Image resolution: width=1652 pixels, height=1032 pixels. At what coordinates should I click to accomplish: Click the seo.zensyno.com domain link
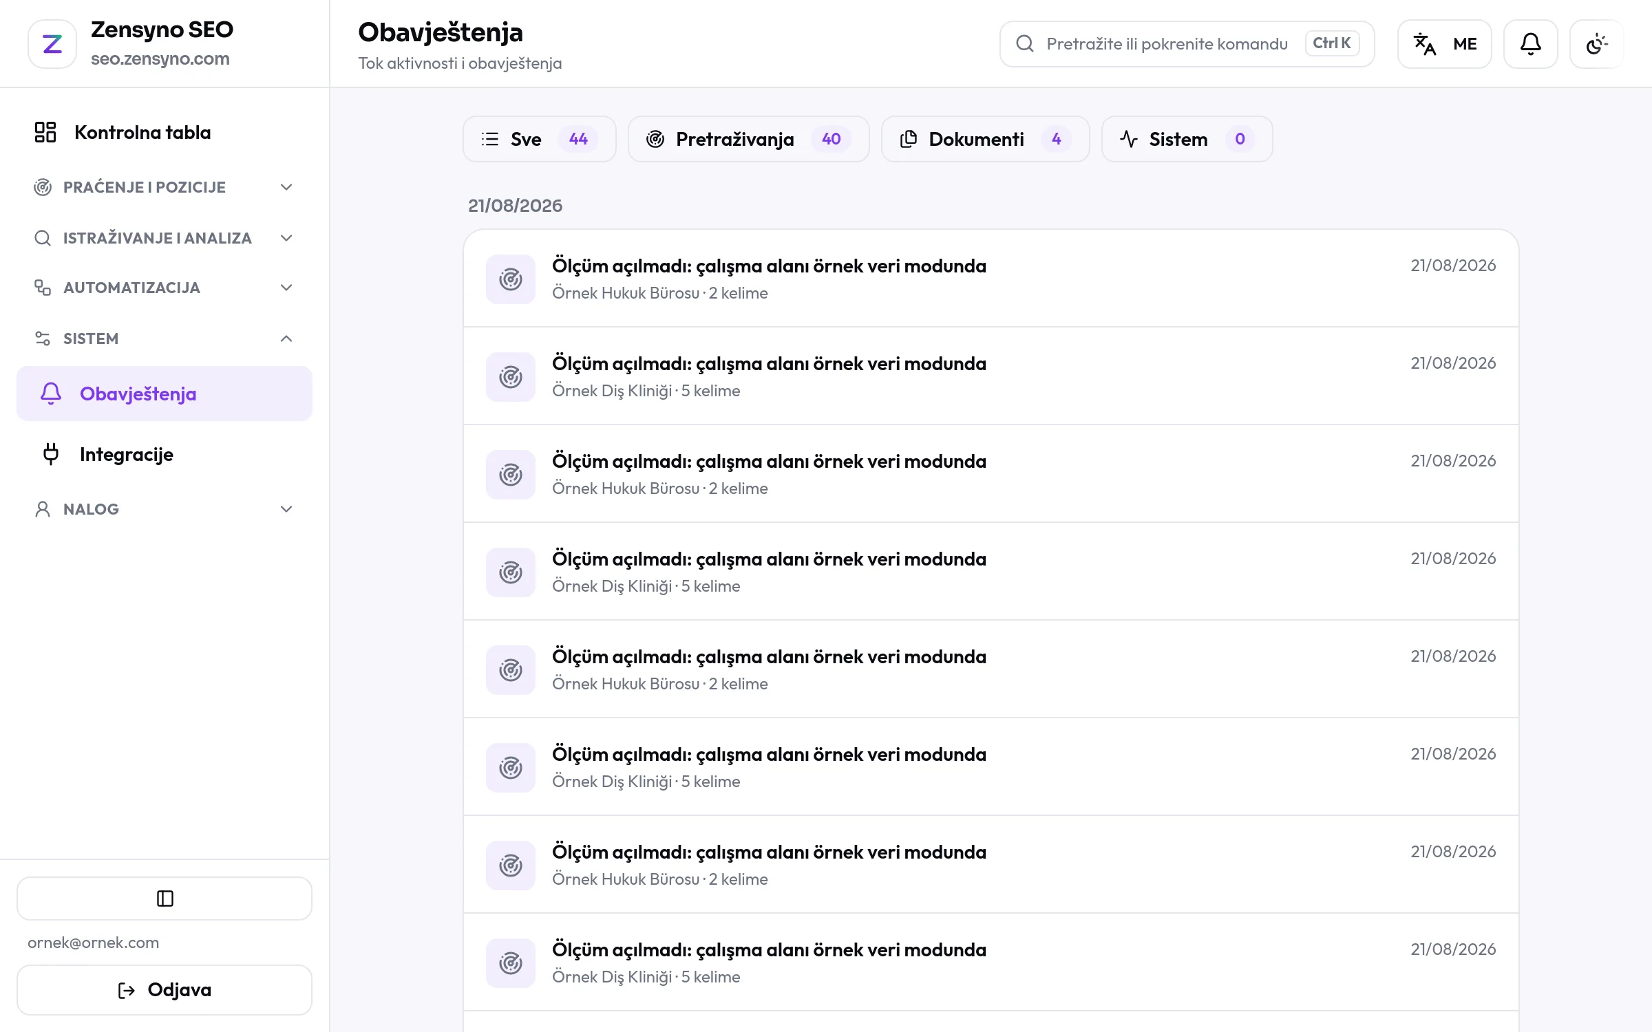tap(160, 59)
